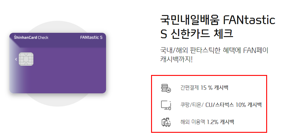Select the 쿠팡/티몬/ CU/스타벅스 10% 캐시백 benefit

tap(221, 105)
